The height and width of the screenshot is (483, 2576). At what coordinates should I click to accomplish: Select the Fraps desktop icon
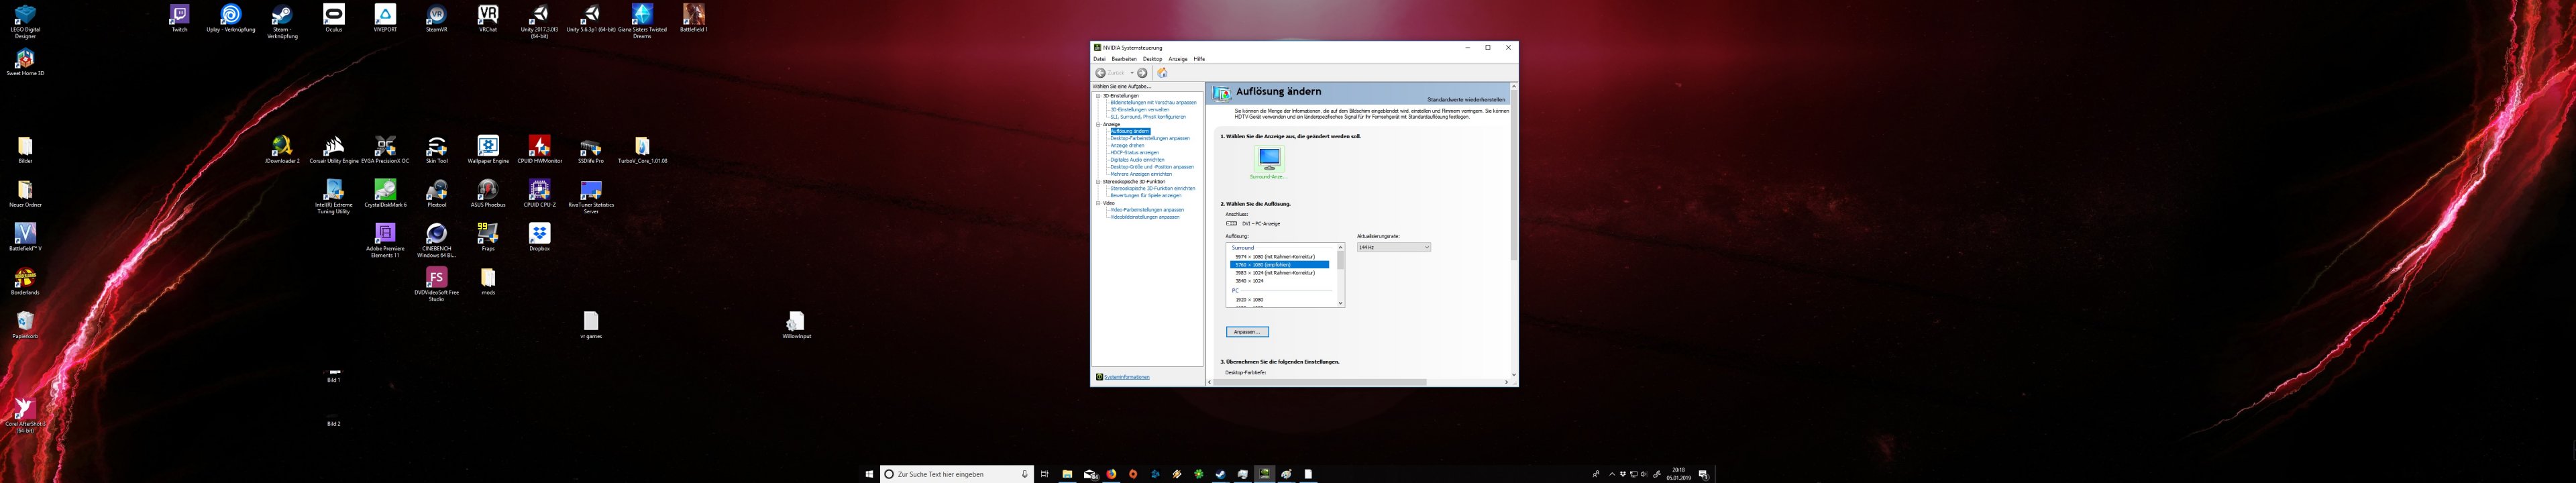click(x=488, y=237)
